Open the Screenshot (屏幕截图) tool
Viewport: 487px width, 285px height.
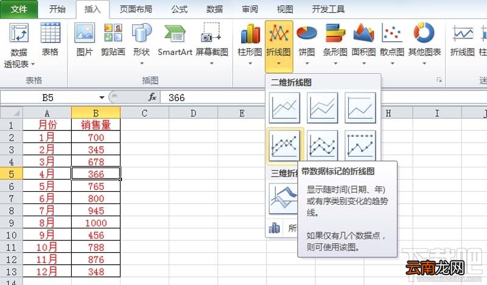click(212, 43)
